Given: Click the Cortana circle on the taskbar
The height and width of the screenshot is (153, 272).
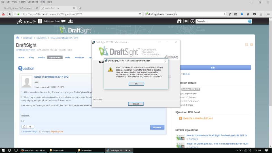Looking at the screenshot, I should point(9,150).
